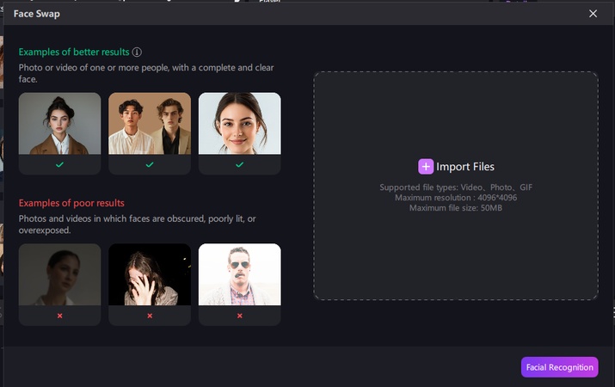Screen dimensions: 615x387
Task: Click green checkmark under the hair-bun woman photo
Action: [x=59, y=164]
